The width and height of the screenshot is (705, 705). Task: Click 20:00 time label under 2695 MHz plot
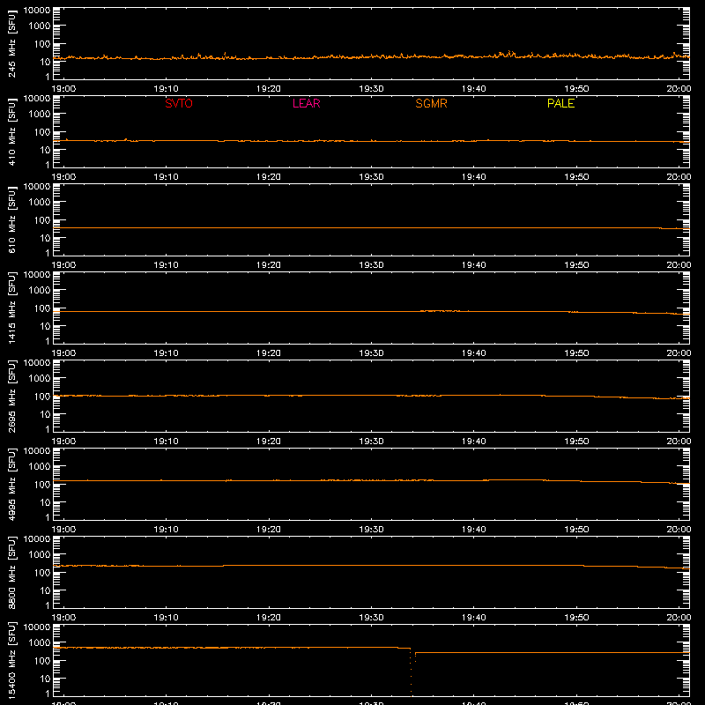679,442
